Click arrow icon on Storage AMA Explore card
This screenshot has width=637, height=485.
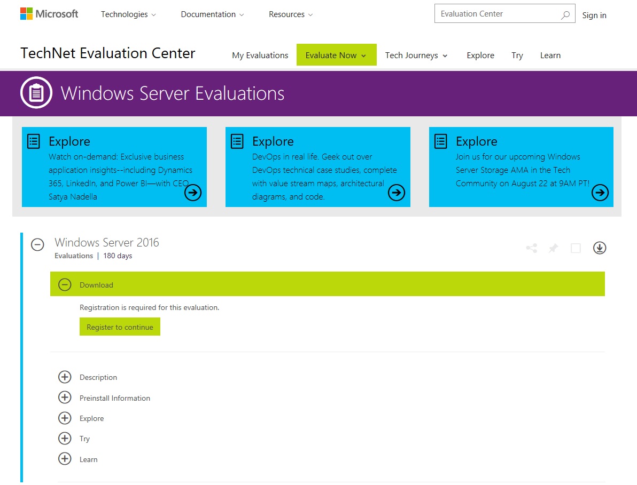600,192
